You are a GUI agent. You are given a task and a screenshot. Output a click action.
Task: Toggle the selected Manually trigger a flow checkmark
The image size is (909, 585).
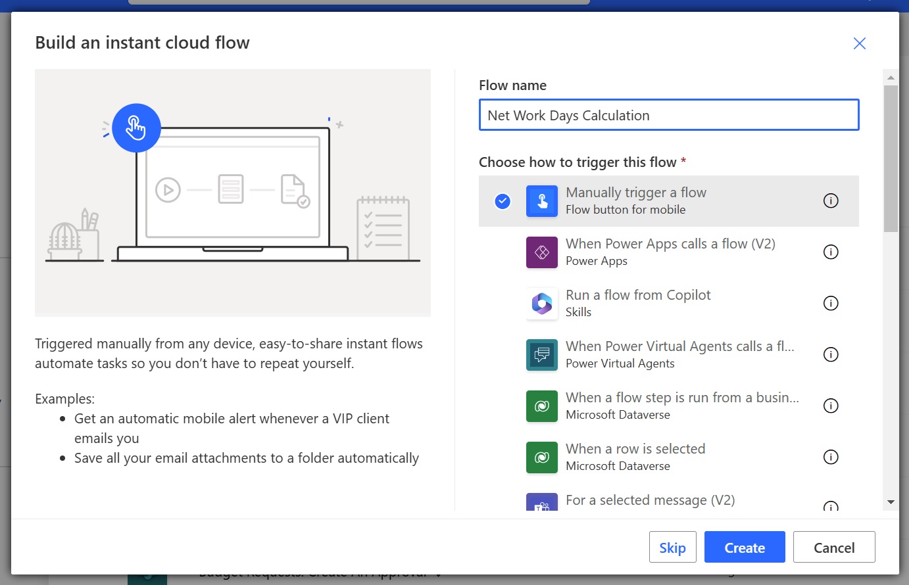(503, 201)
